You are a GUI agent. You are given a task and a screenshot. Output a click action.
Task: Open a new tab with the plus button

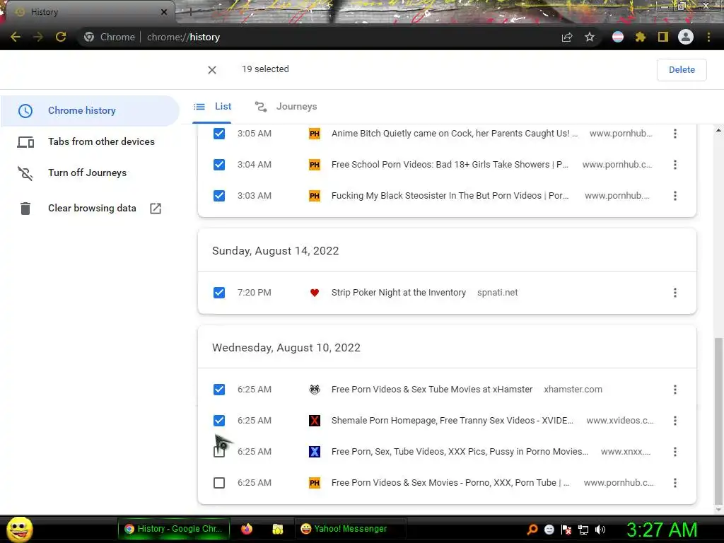coord(190,13)
